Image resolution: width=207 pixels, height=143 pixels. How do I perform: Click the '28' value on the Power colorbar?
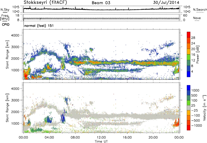[x=193, y=38]
